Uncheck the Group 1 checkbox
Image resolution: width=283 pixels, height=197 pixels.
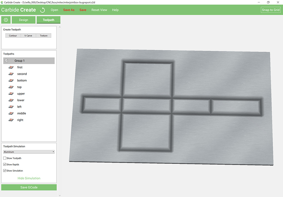point(6,61)
